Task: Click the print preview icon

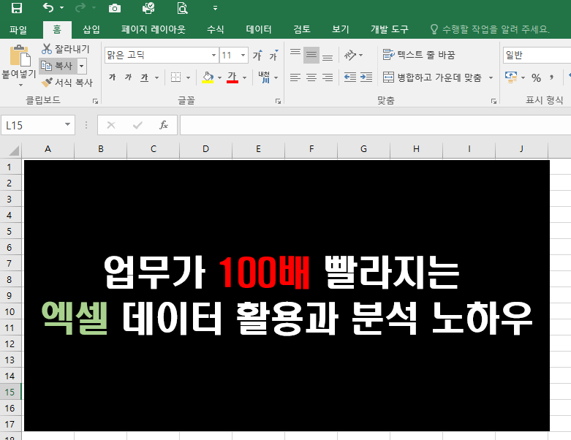Action: tap(182, 7)
